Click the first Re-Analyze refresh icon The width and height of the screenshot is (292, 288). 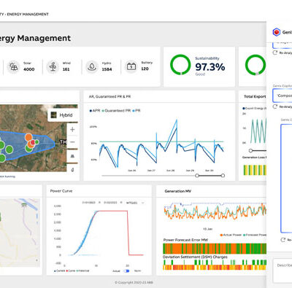(x=275, y=52)
